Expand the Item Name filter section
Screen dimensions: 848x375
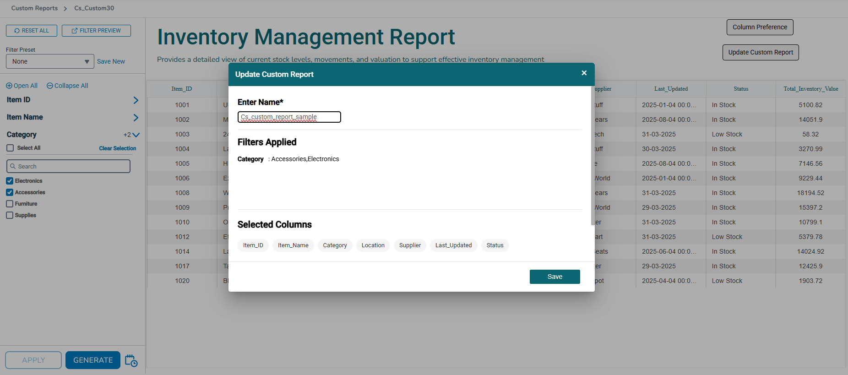(136, 118)
